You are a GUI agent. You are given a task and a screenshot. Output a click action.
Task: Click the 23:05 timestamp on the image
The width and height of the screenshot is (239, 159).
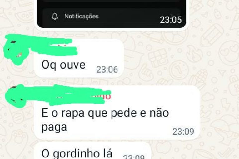point(171,20)
